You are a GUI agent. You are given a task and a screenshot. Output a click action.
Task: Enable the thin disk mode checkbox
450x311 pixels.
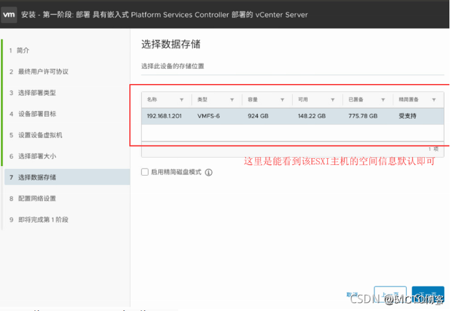click(145, 172)
